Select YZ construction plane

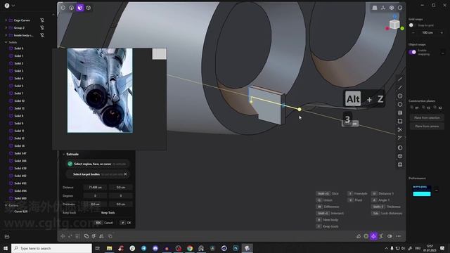pyautogui.click(x=426, y=108)
